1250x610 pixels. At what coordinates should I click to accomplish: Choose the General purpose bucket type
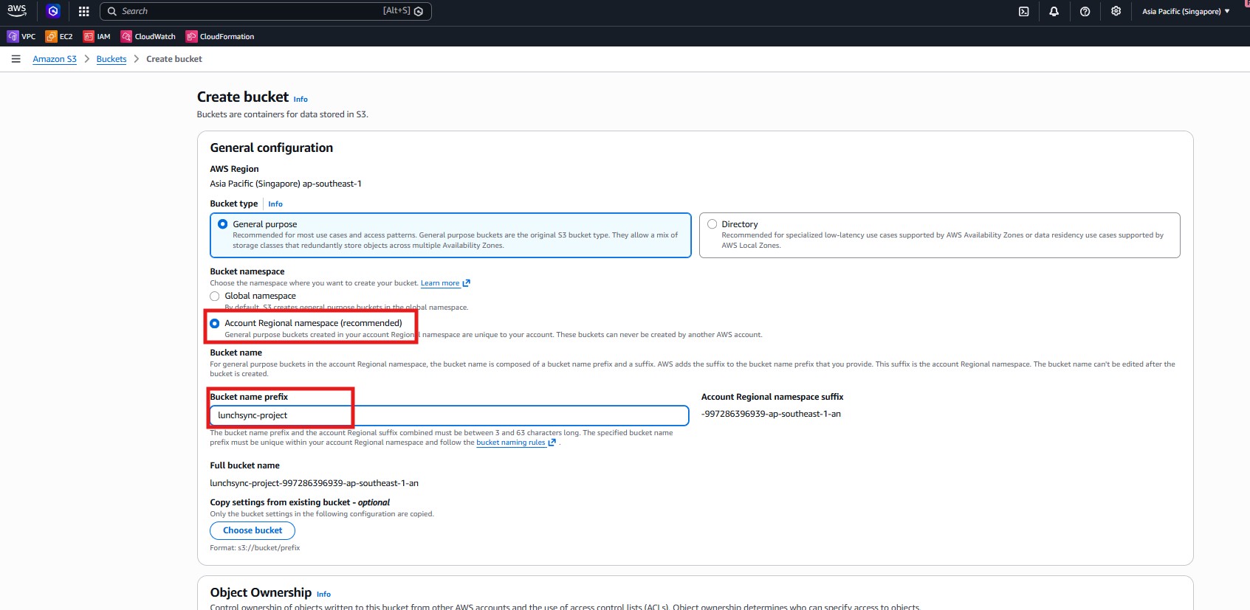[223, 224]
